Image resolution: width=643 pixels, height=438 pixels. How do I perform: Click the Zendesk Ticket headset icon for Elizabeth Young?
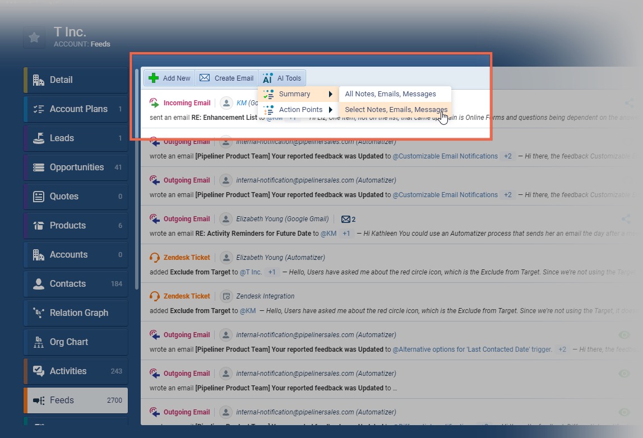click(x=155, y=258)
